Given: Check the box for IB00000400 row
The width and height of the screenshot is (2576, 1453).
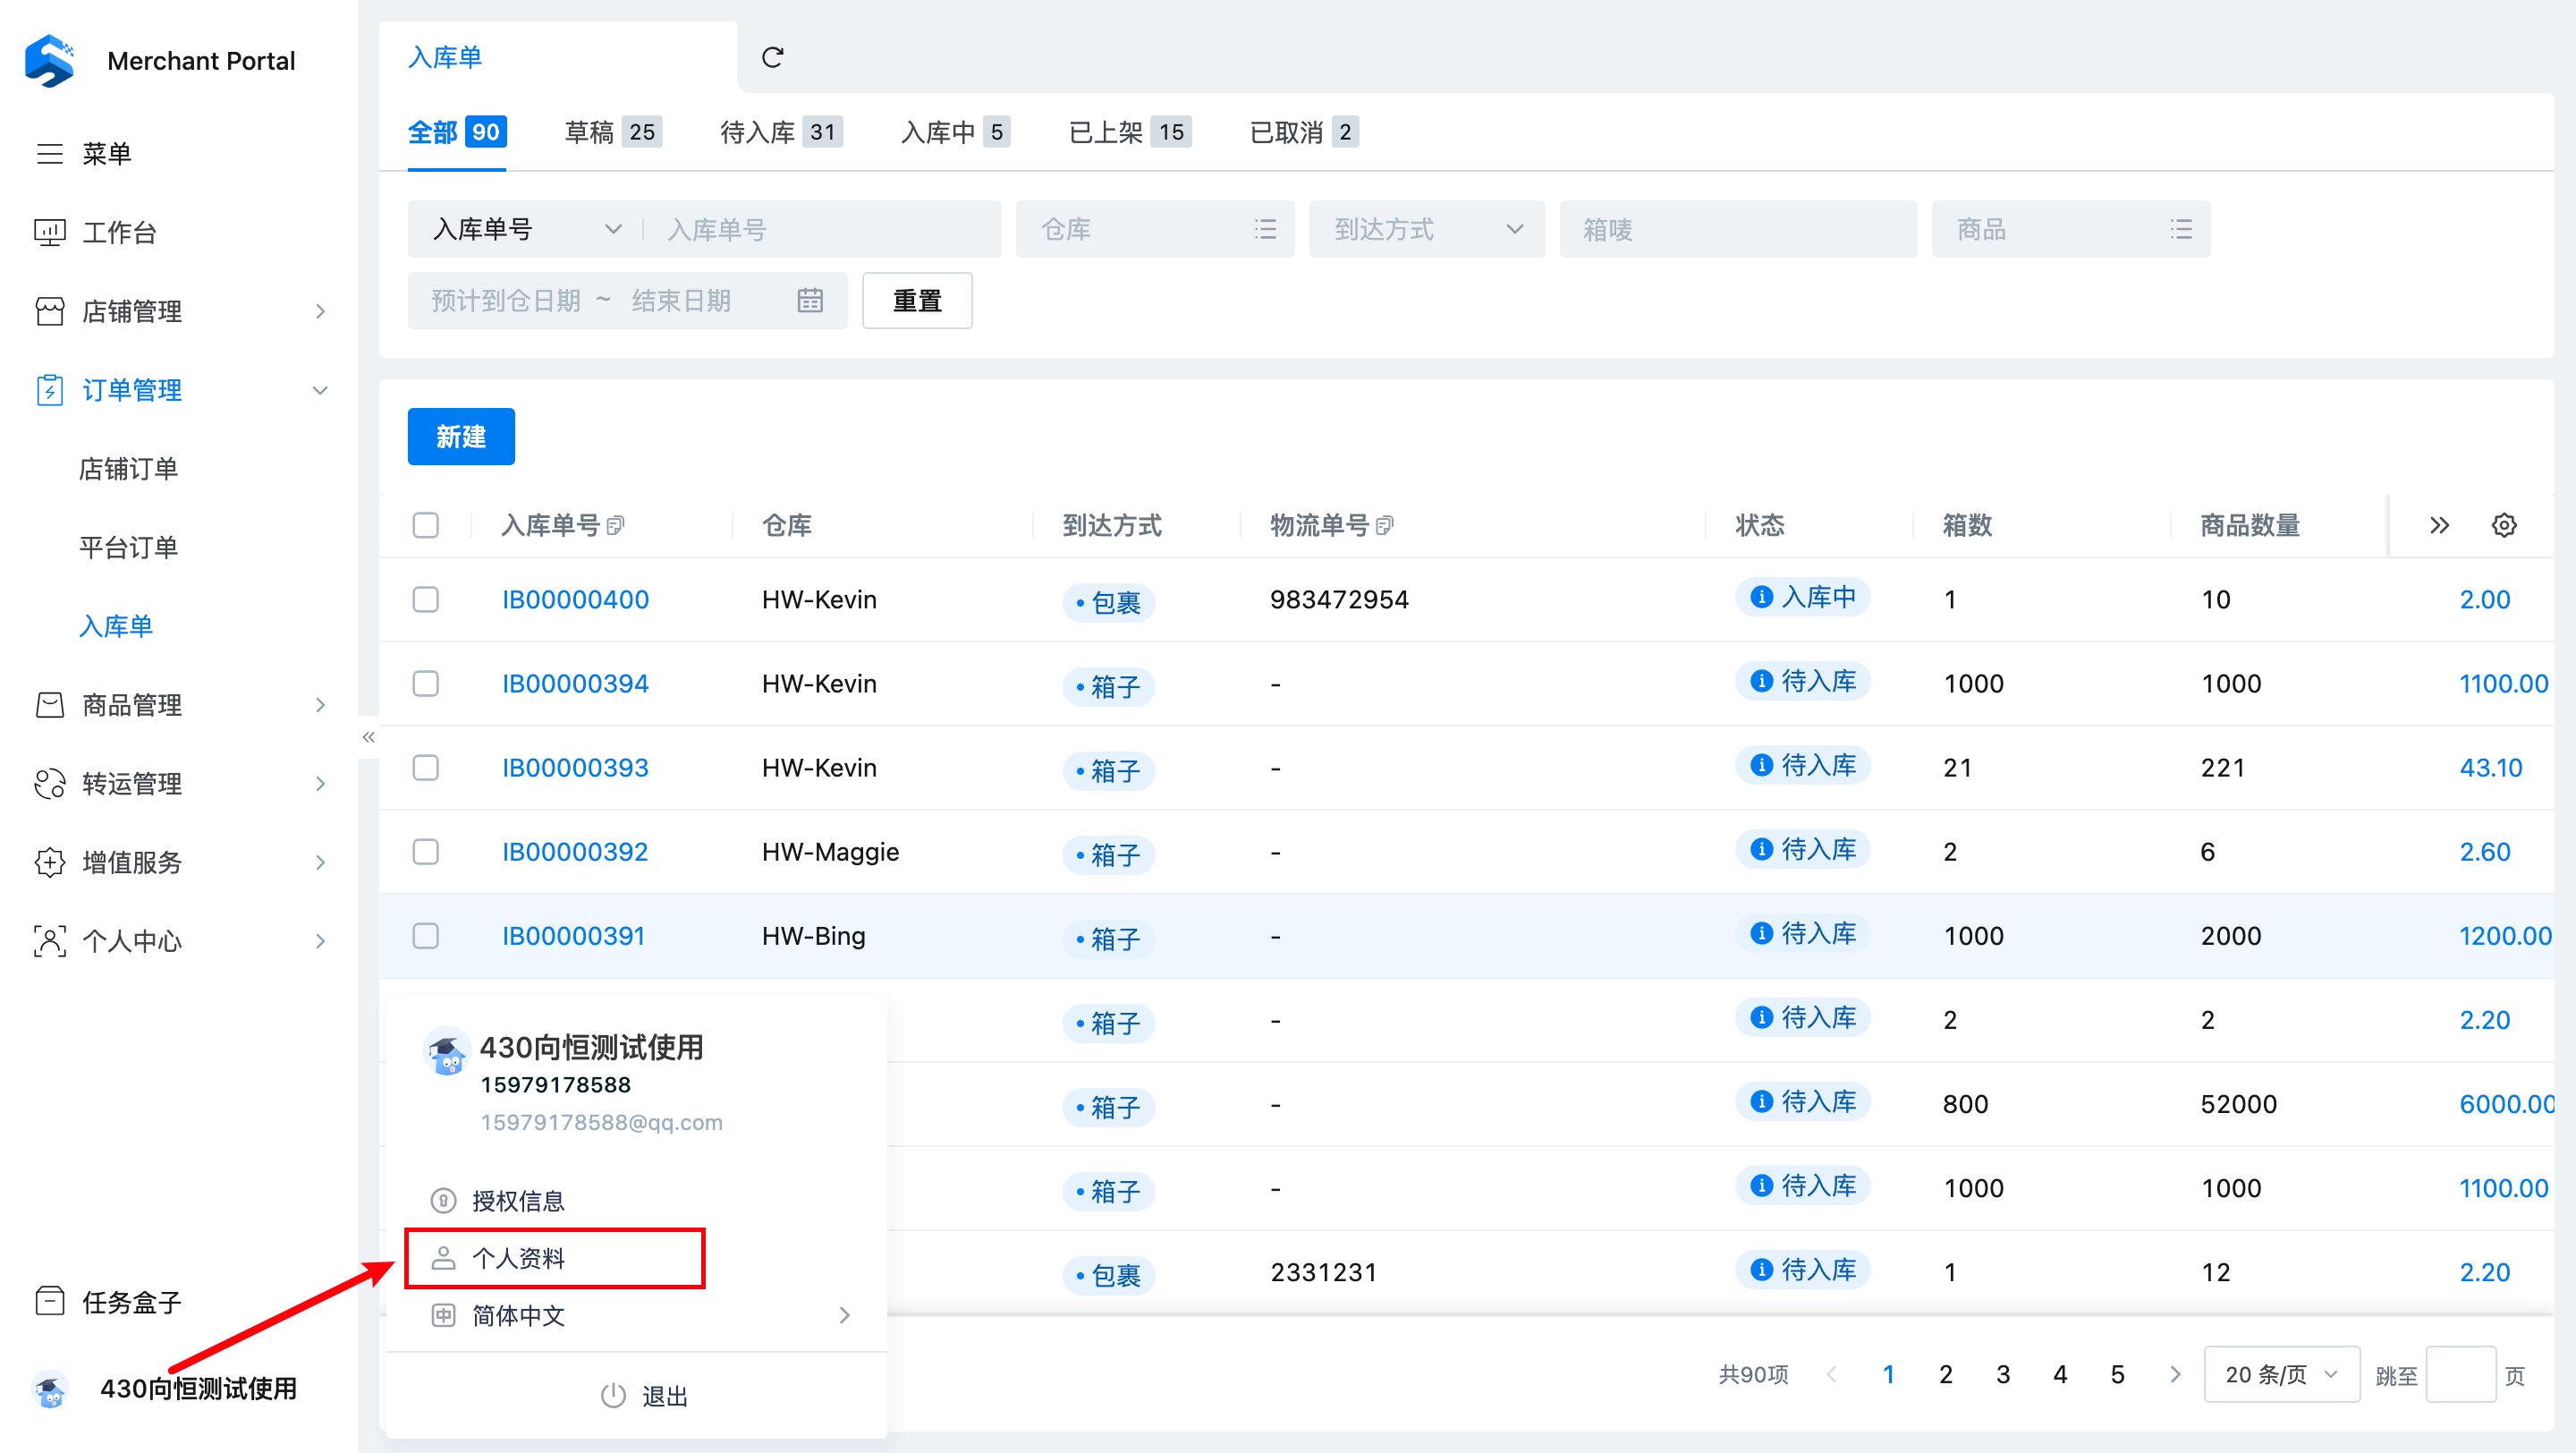Looking at the screenshot, I should point(426,599).
